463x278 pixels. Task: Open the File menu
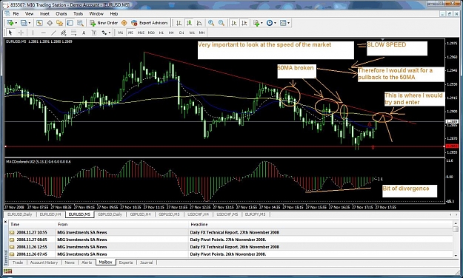tap(16, 14)
